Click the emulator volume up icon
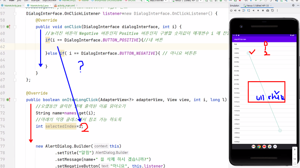Image resolution: width=300 pixels, height=168 pixels. [x=236, y=10]
